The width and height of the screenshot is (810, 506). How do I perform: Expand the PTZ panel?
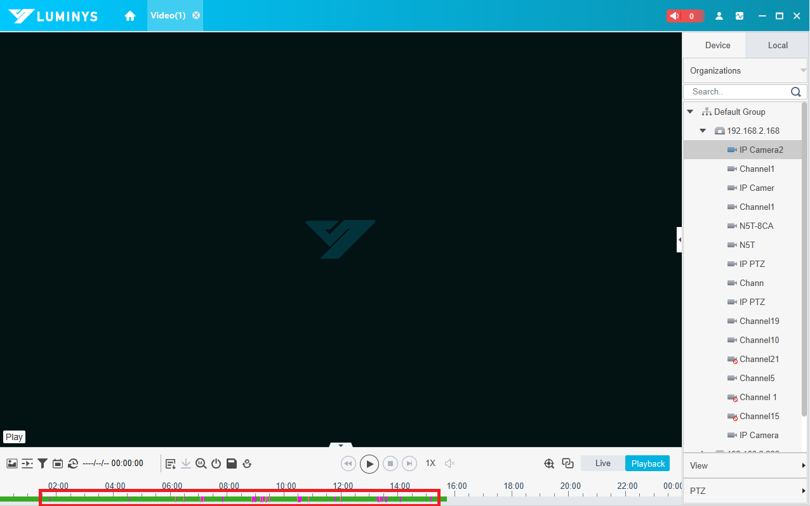coord(745,491)
